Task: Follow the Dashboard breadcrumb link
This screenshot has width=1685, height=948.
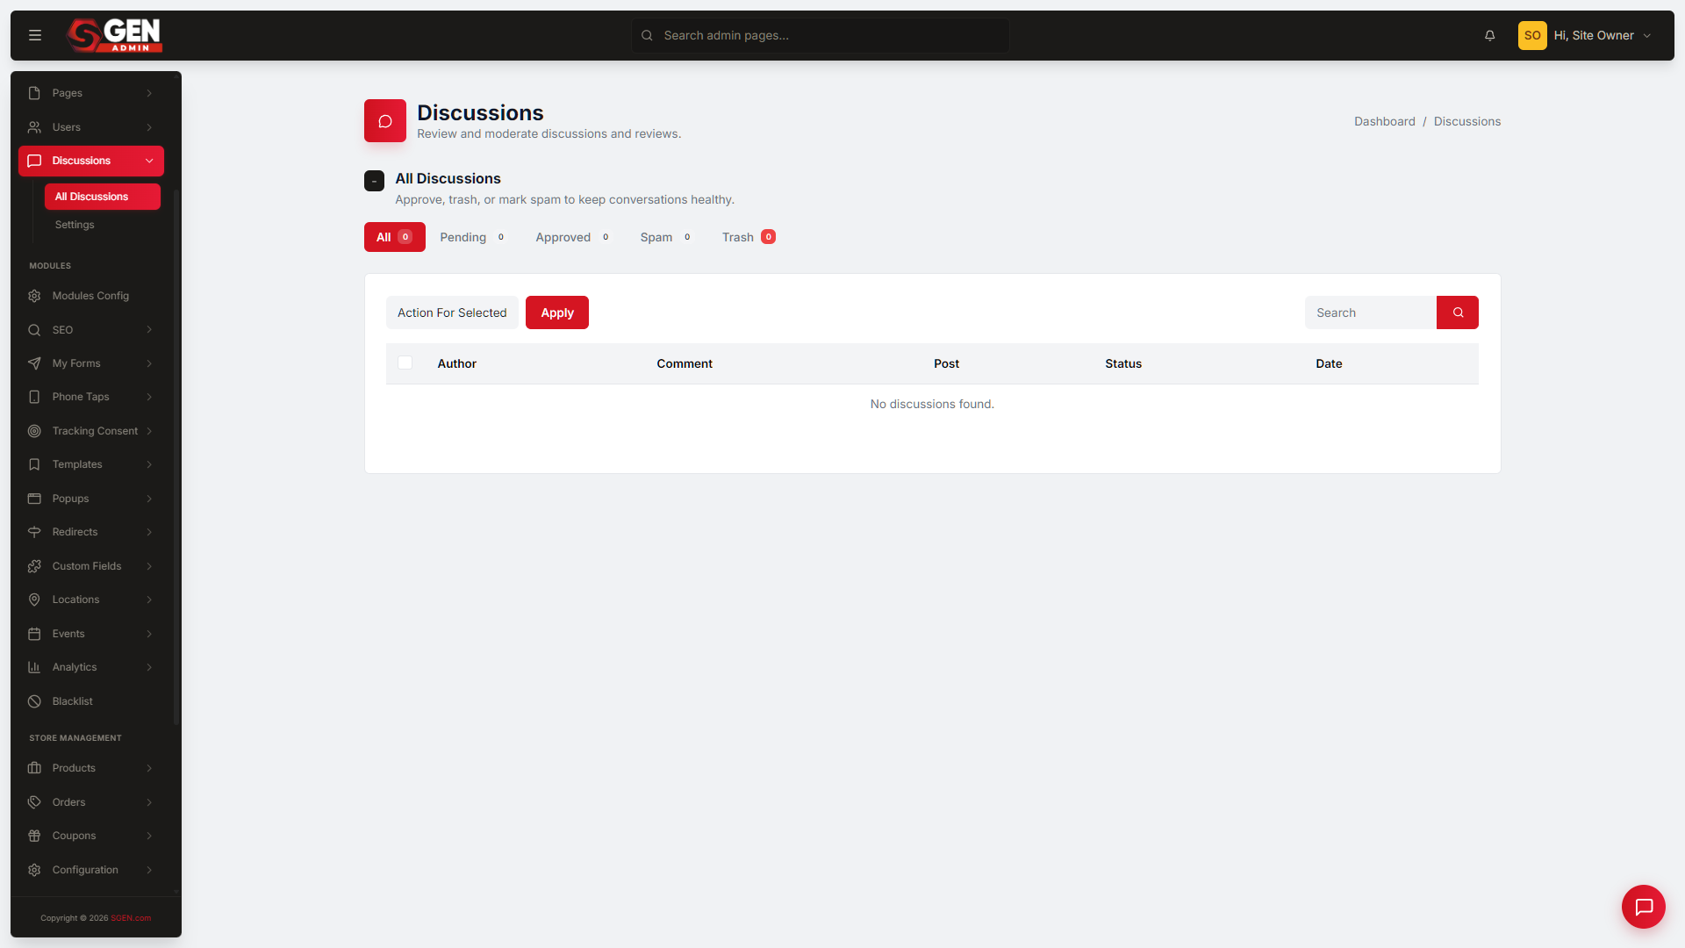Action: 1384,121
